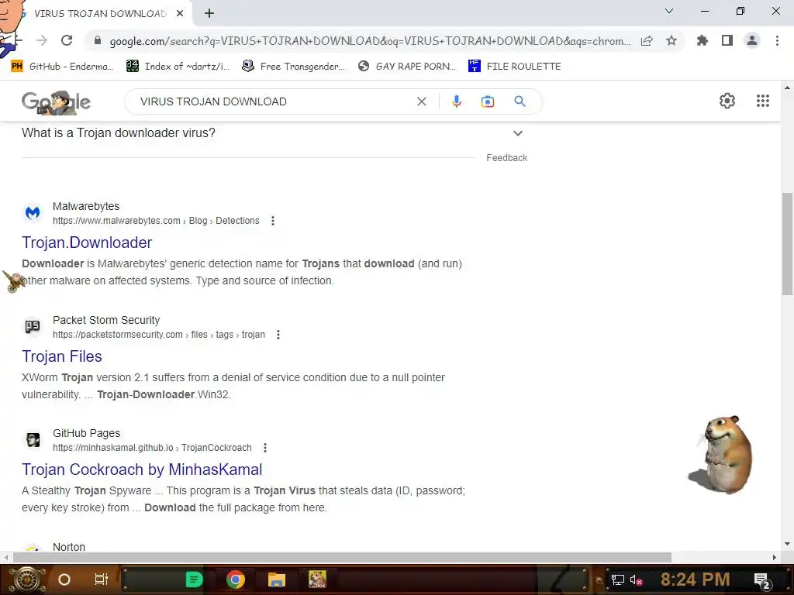Screen dimensions: 794x595
Task: Bookmark this page with the star icon
Action: (671, 40)
